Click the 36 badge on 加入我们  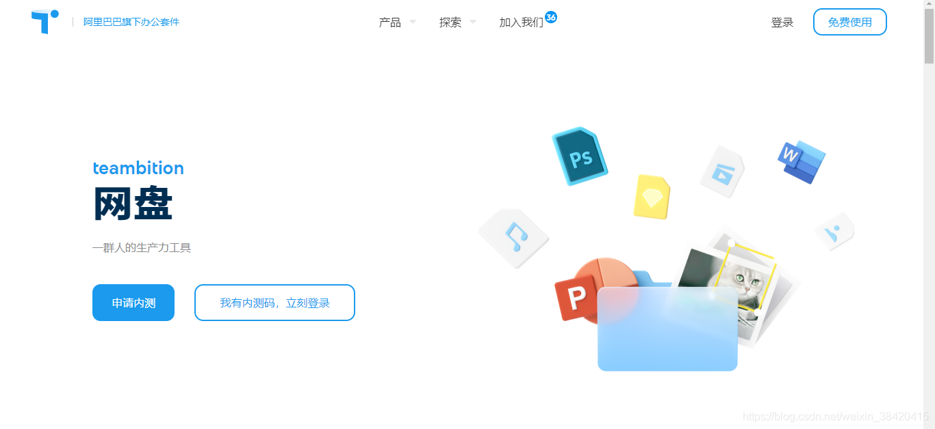coord(551,16)
